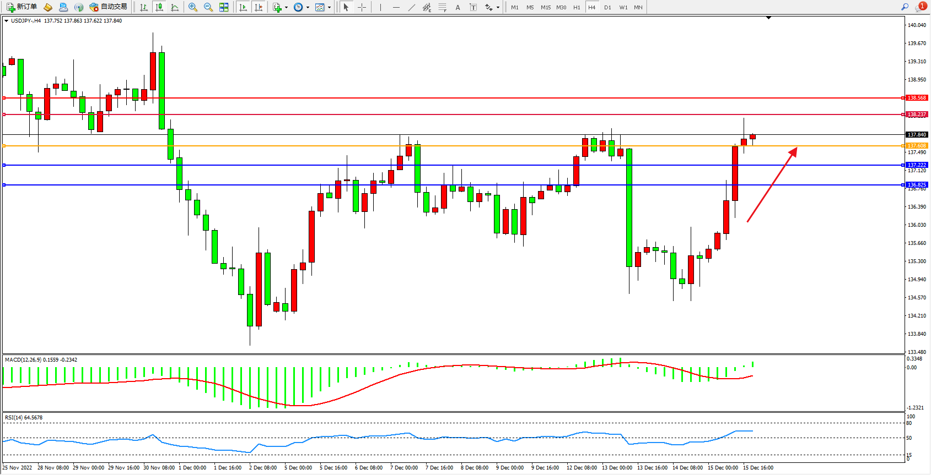
Task: Zoom out on the chart
Action: coord(208,7)
